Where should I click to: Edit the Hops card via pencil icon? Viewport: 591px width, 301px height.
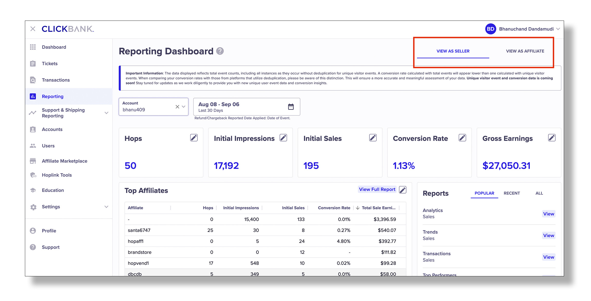(x=194, y=138)
